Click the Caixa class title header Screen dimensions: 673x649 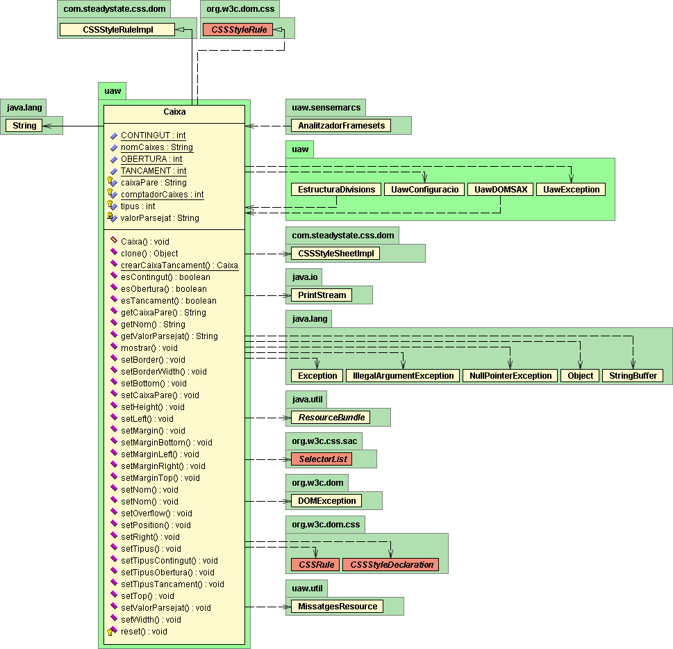pyautogui.click(x=174, y=111)
